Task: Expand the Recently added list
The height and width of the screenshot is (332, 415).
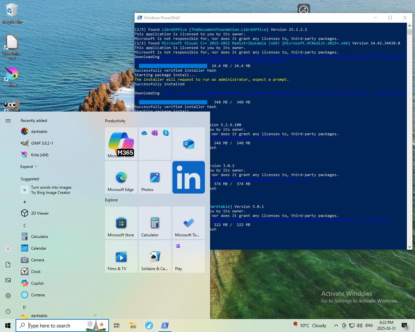Action: (29, 166)
